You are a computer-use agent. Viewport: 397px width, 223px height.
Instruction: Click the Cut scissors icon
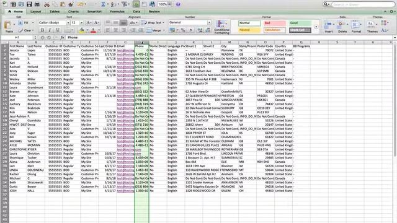pos(47,4)
